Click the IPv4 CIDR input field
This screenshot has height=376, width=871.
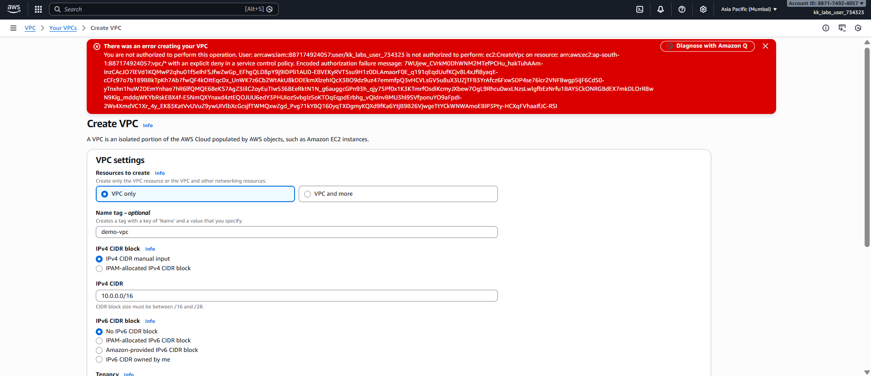297,296
